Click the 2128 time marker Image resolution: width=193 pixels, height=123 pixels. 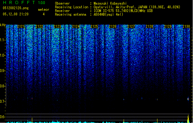click(149, 26)
